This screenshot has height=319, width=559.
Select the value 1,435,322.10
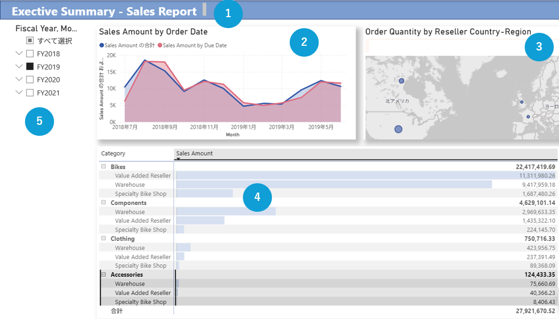pos(539,221)
